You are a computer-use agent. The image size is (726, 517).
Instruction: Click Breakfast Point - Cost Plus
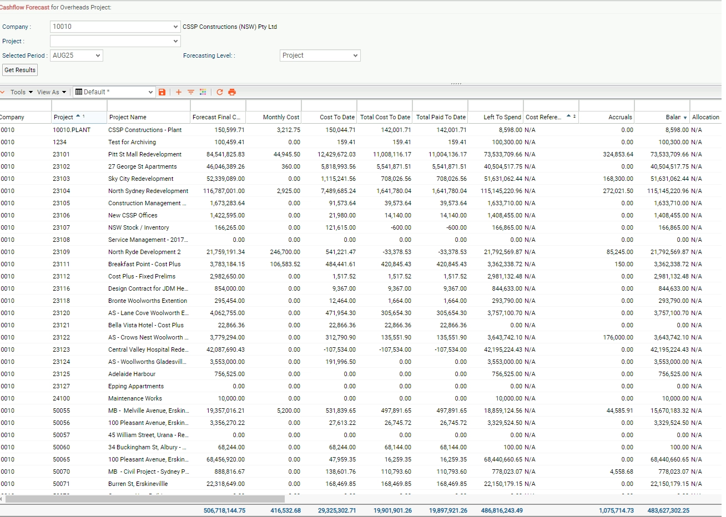pos(144,264)
